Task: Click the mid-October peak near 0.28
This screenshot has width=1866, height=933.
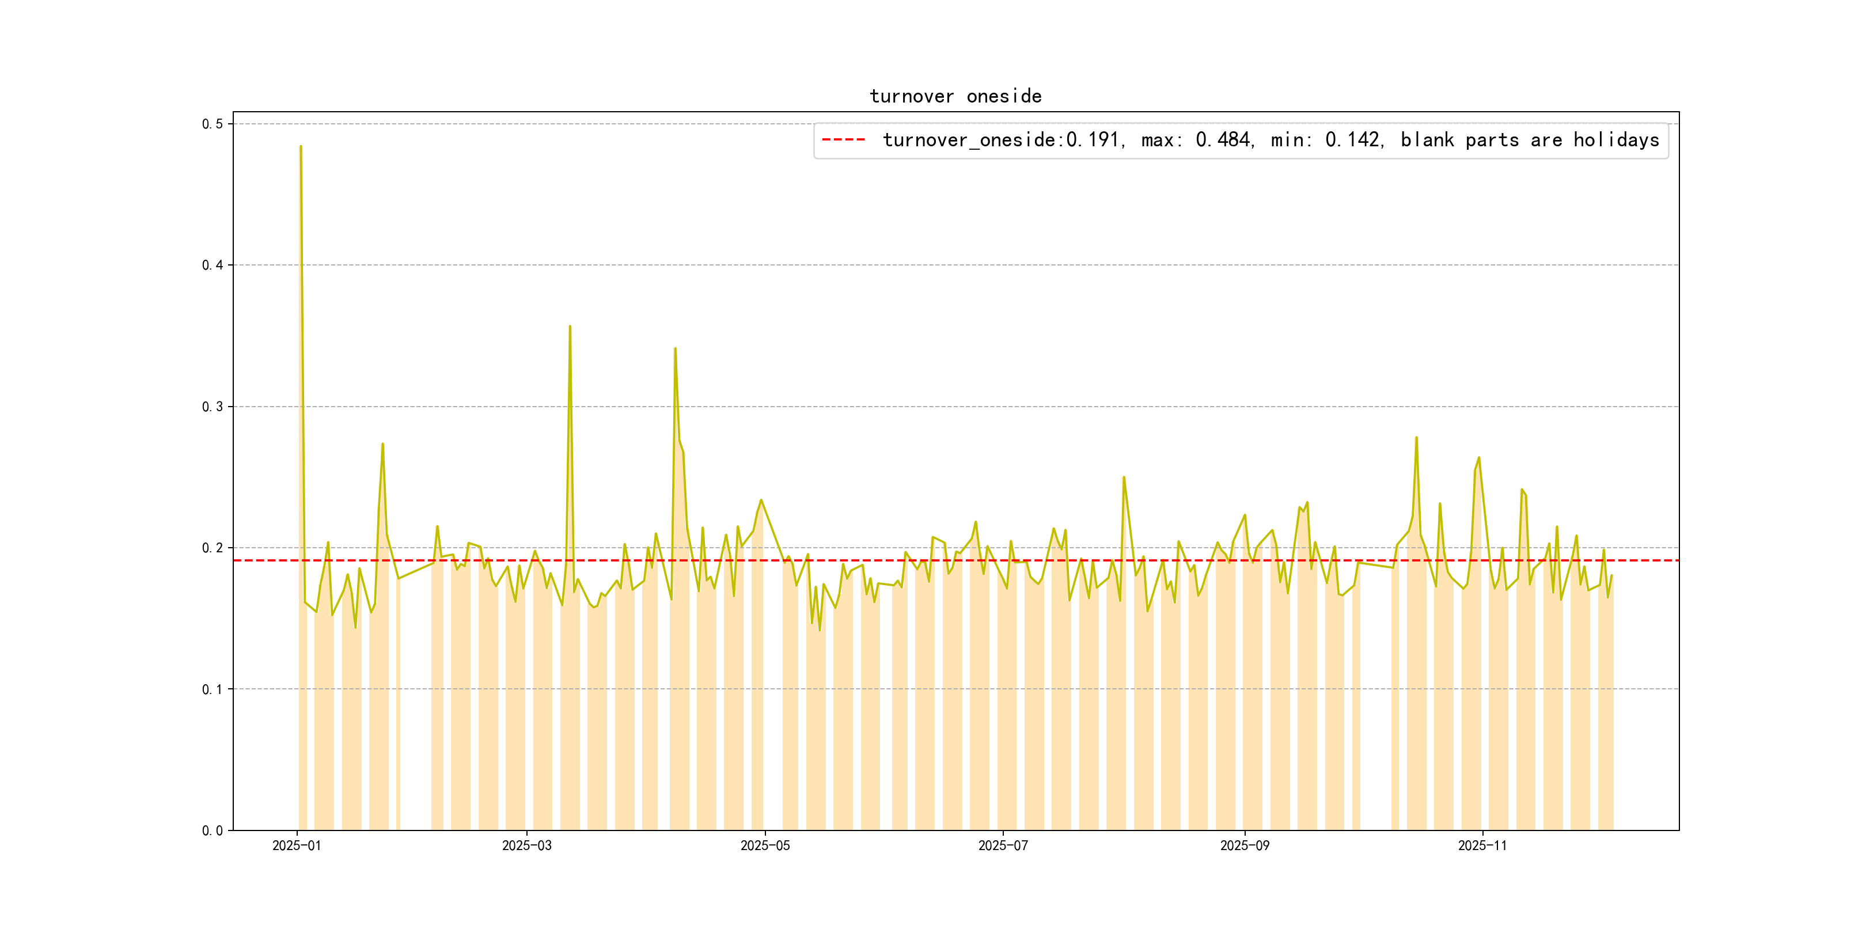Action: click(x=1416, y=438)
